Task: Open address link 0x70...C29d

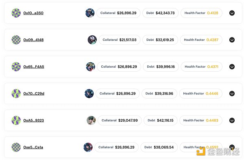Action: pyautogui.click(x=34, y=94)
